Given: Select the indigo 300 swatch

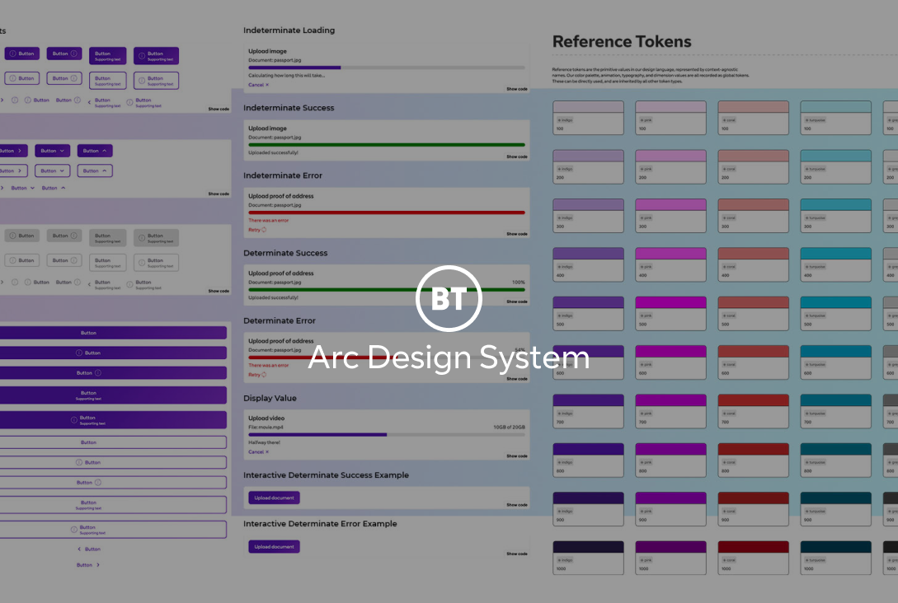Looking at the screenshot, I should tap(588, 215).
